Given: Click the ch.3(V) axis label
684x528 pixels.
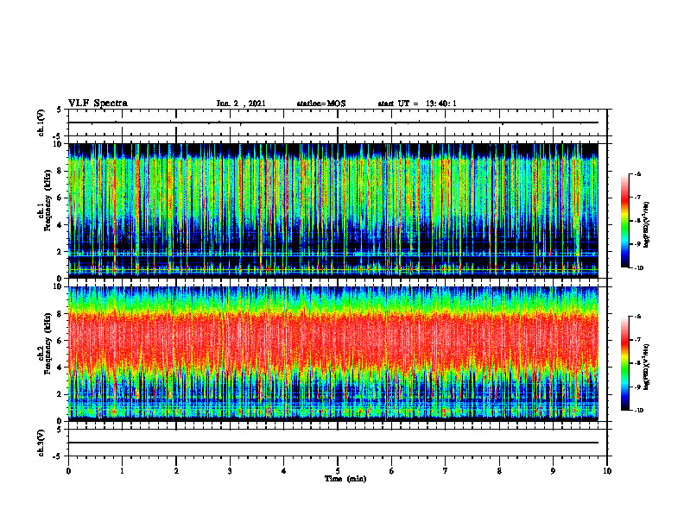Looking at the screenshot, I should pyautogui.click(x=41, y=443).
